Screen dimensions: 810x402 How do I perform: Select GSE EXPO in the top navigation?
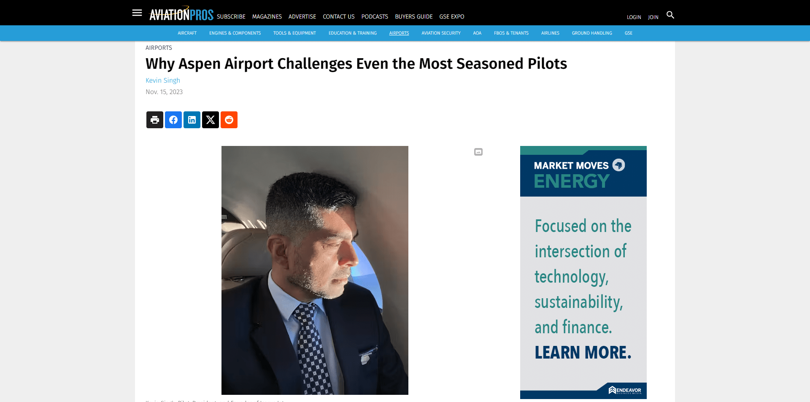pyautogui.click(x=451, y=17)
